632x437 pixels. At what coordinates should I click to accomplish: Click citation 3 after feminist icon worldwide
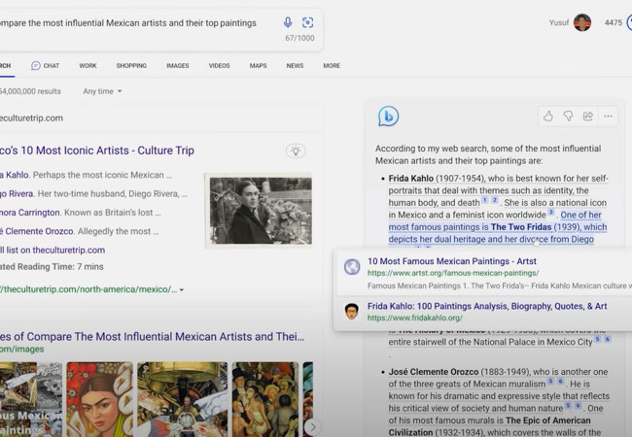point(551,213)
